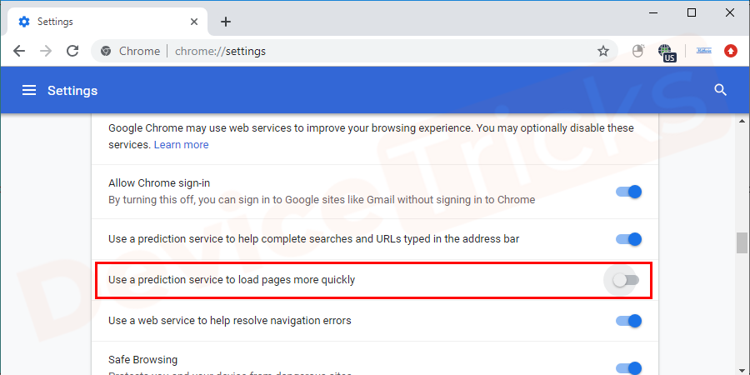This screenshot has height=375, width=750.
Task: Minimize the Chrome window
Action: (652, 12)
